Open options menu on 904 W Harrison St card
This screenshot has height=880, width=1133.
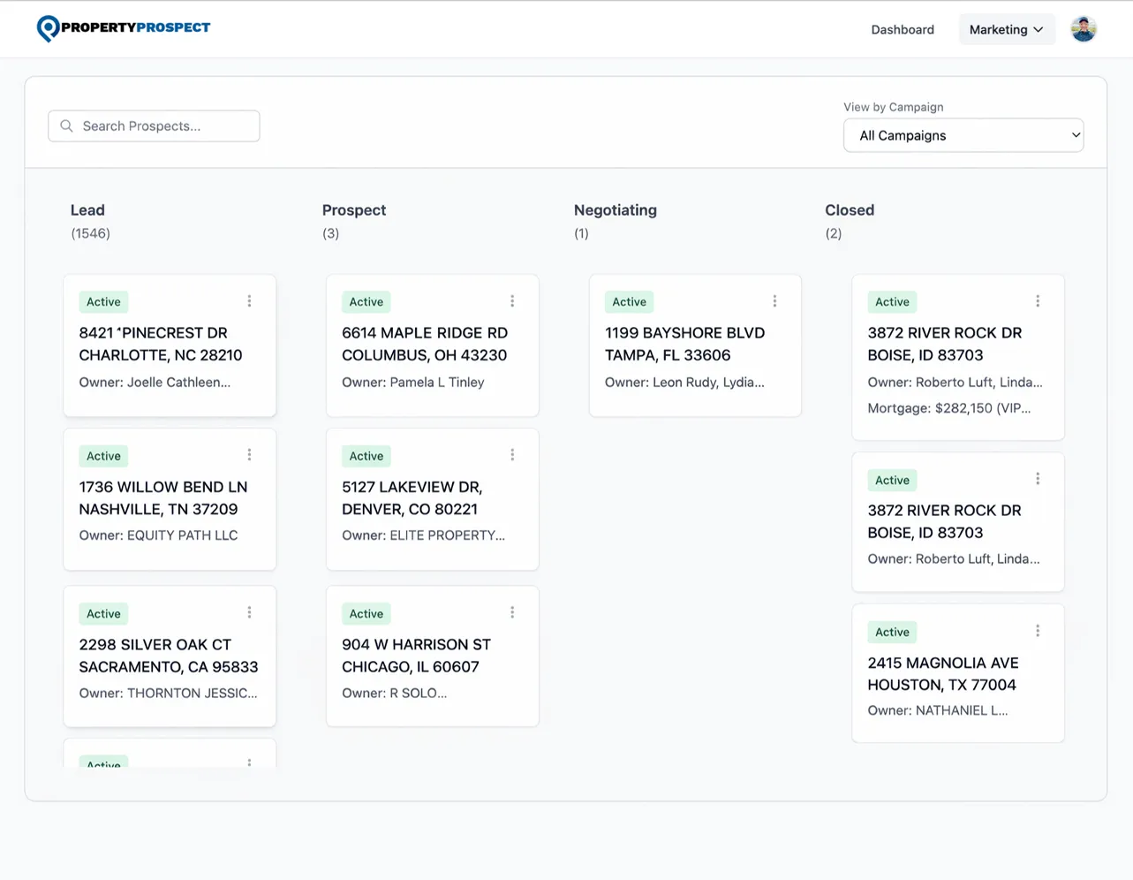click(x=512, y=611)
